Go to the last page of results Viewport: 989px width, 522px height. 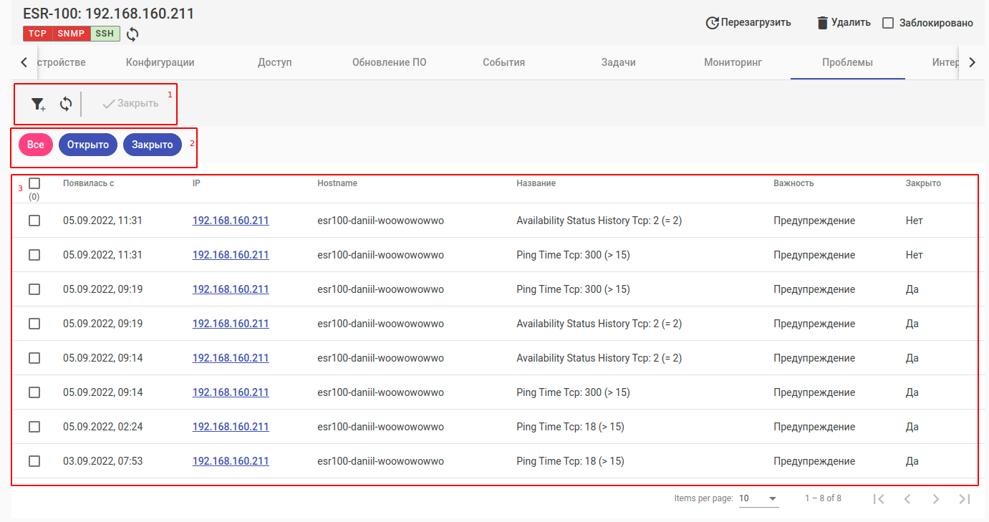click(x=965, y=499)
